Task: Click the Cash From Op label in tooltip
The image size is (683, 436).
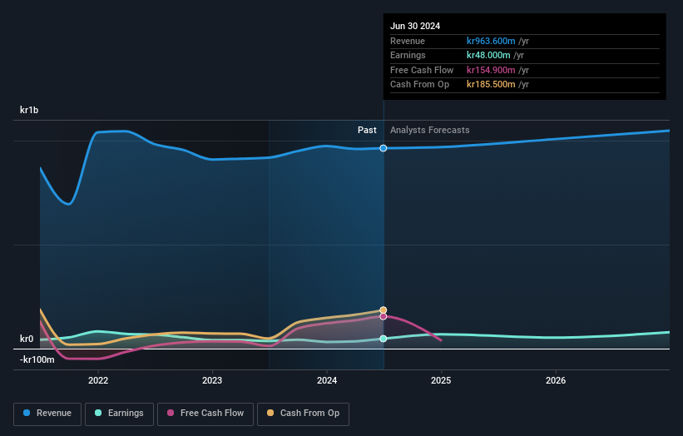Action: click(x=419, y=85)
